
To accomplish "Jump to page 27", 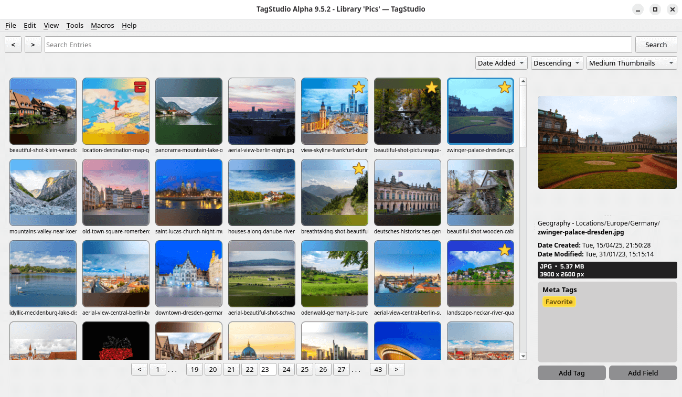I will pos(341,369).
